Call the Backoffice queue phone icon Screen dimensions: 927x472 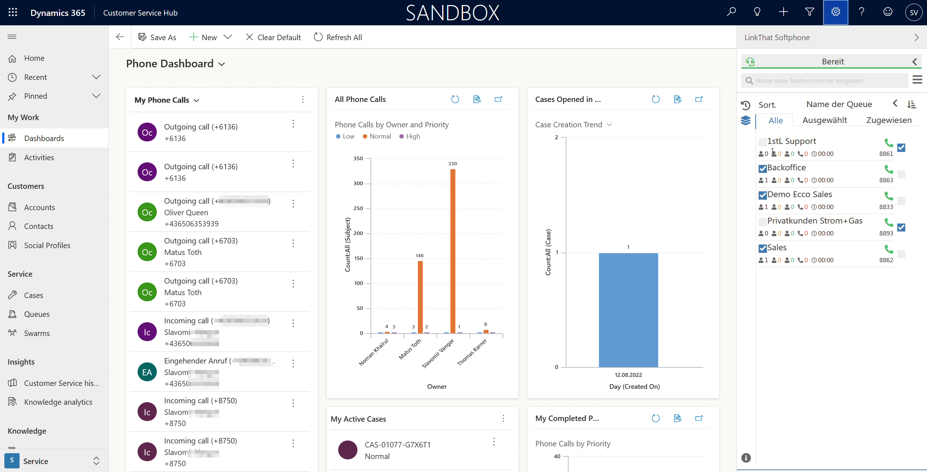coord(889,169)
